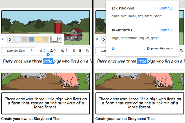Choose yellow fill swatch

pos(39,39)
